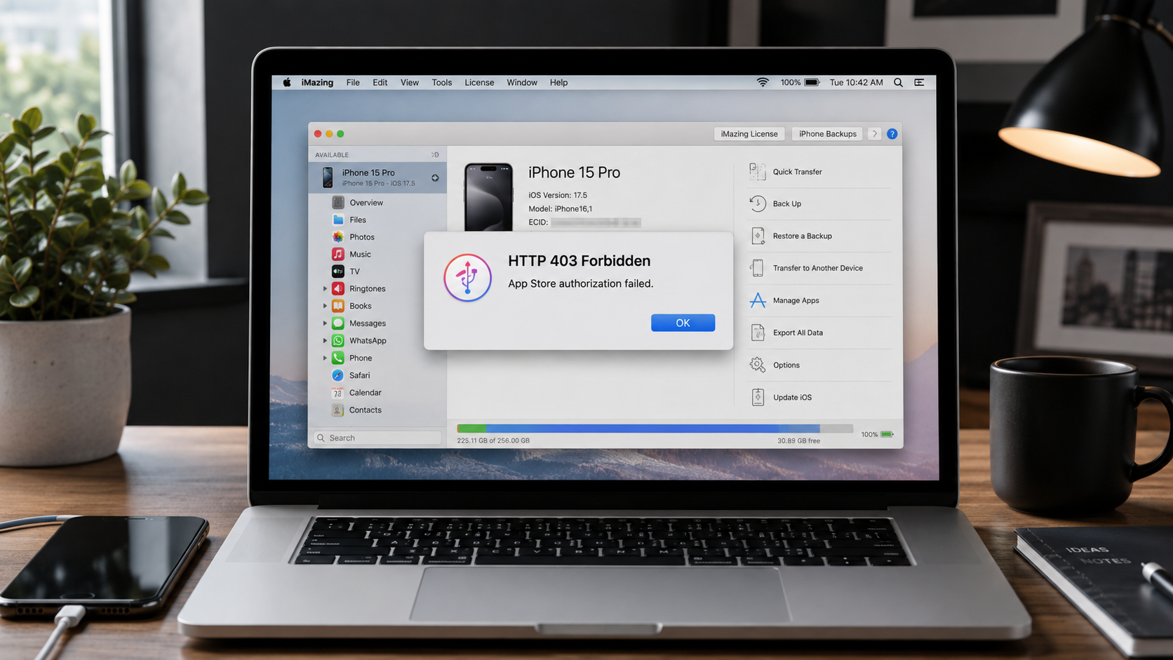Open the Books icon in sidebar
This screenshot has width=1173, height=660.
338,306
